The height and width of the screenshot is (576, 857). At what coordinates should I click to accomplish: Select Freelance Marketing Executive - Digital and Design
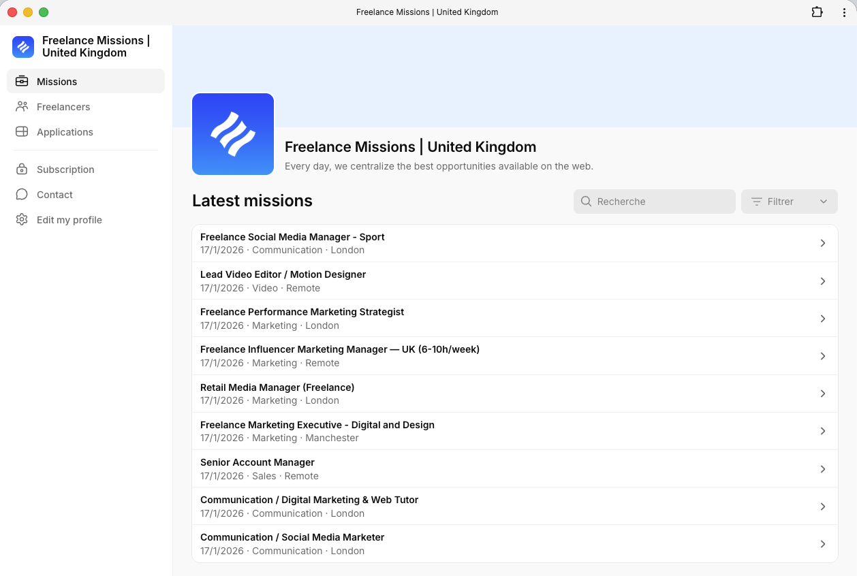pyautogui.click(x=317, y=425)
